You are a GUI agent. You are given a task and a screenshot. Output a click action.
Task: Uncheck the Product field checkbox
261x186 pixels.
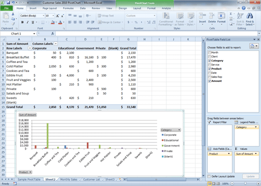pyautogui.click(x=209, y=68)
